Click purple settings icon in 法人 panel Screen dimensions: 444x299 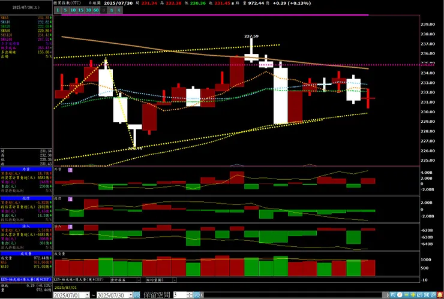point(70,227)
